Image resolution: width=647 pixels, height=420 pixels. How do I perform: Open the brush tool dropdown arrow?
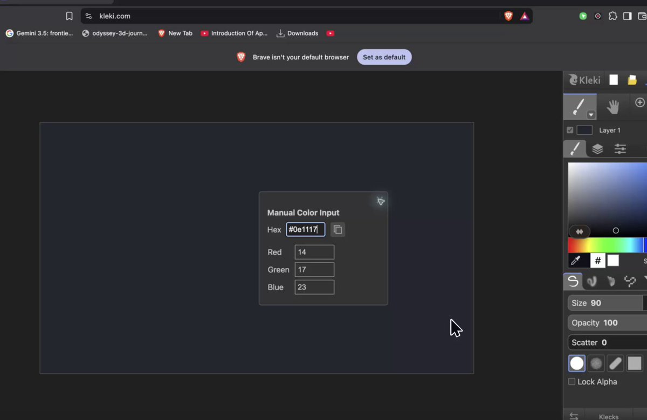pos(591,115)
